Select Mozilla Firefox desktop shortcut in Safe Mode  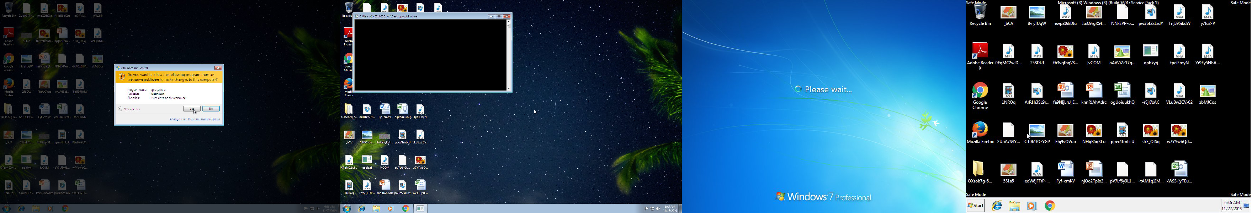point(980,133)
